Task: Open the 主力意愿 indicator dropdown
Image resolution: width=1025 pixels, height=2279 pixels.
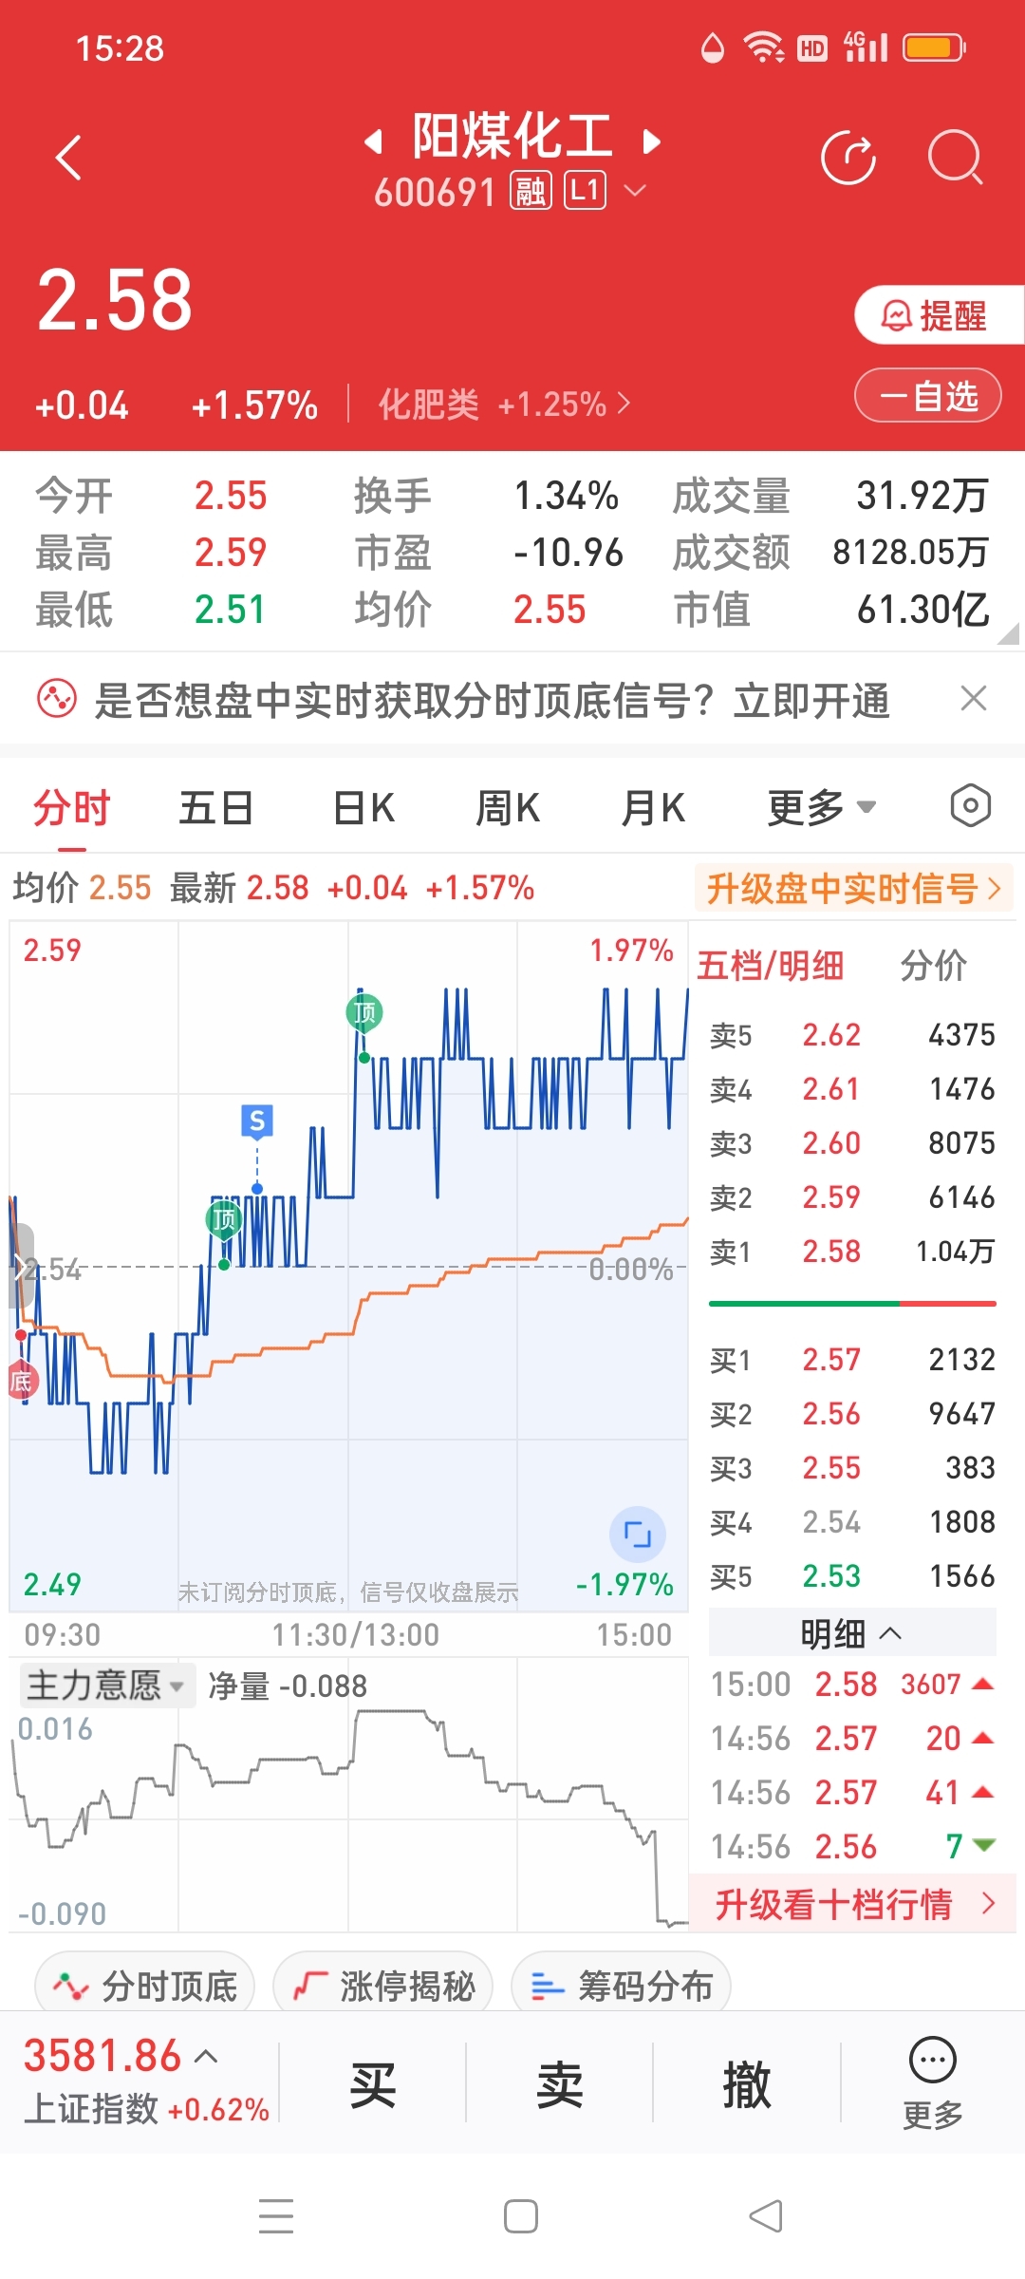Action: pos(106,1686)
